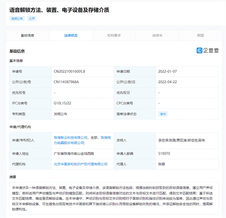
Task: Click the CPC分类号 label cell
Action: point(135,103)
